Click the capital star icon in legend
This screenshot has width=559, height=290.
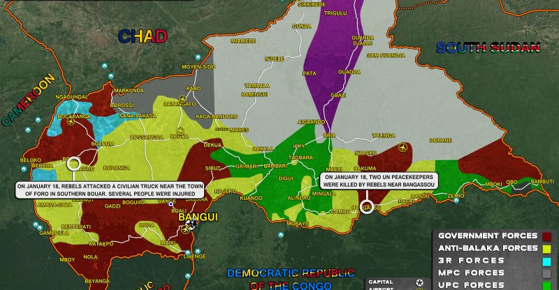(419, 282)
